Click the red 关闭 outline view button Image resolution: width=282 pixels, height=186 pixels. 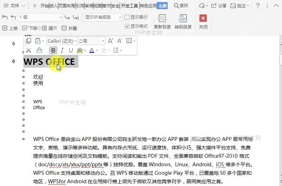tap(203, 22)
